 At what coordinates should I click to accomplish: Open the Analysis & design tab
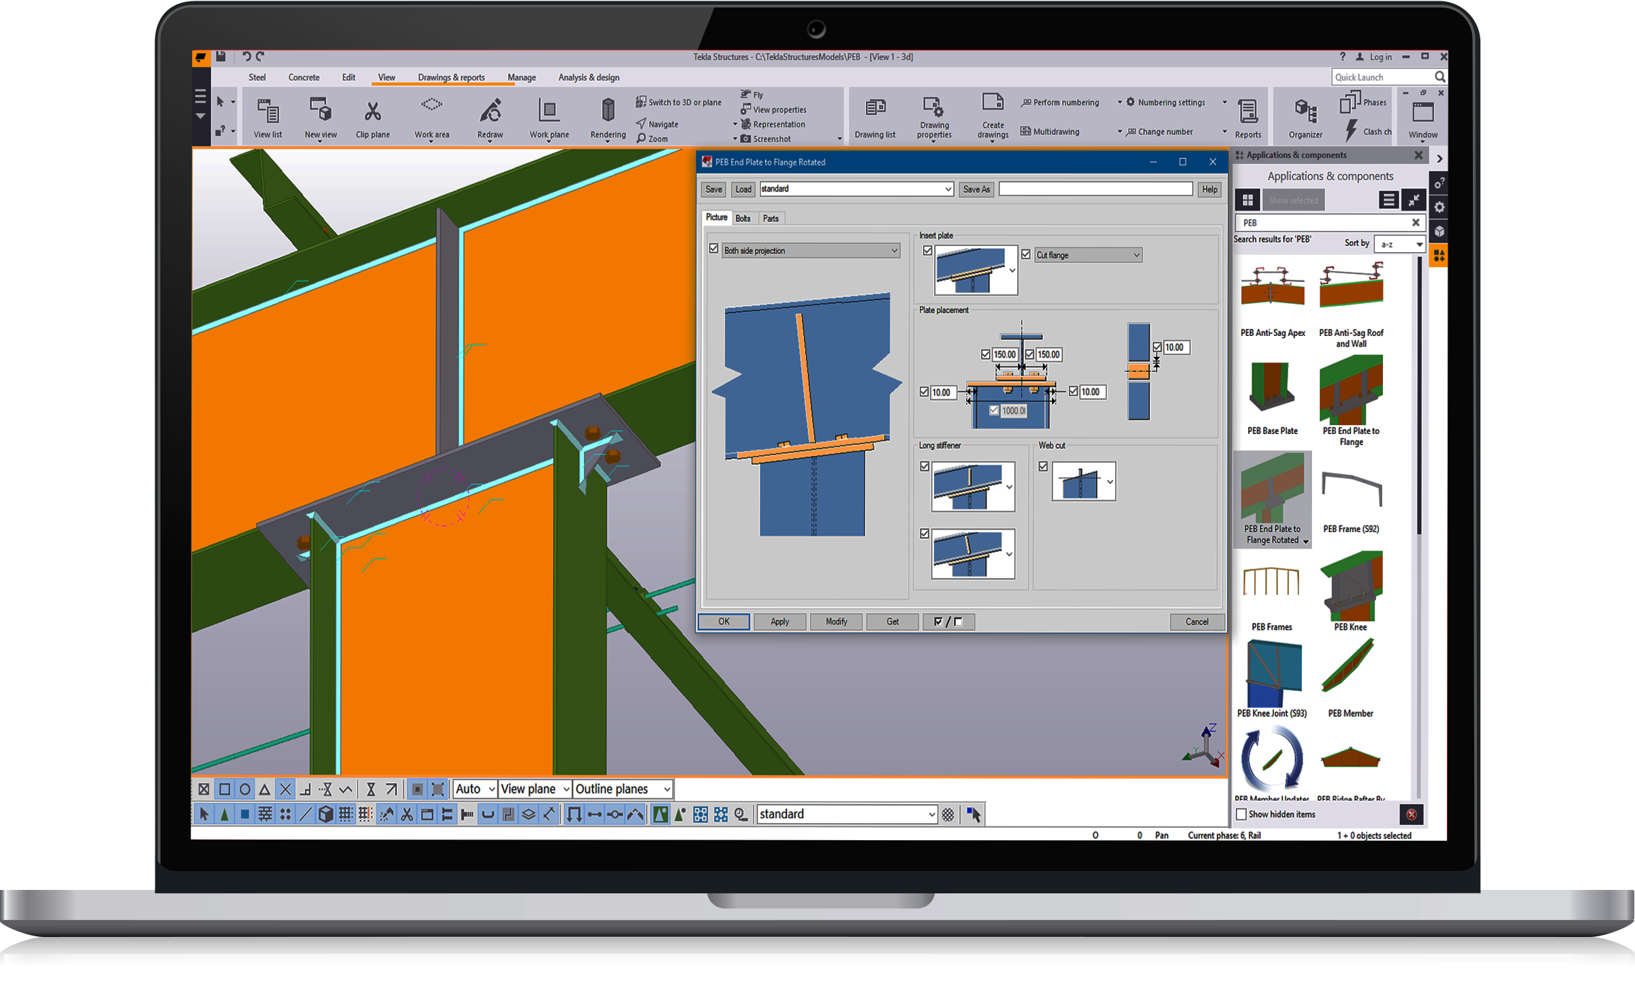click(x=589, y=77)
